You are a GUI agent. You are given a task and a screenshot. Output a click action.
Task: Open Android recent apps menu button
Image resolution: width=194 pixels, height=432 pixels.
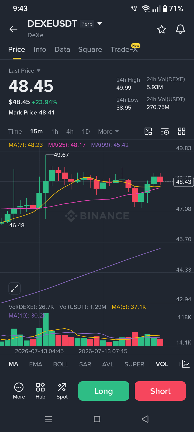48,419
